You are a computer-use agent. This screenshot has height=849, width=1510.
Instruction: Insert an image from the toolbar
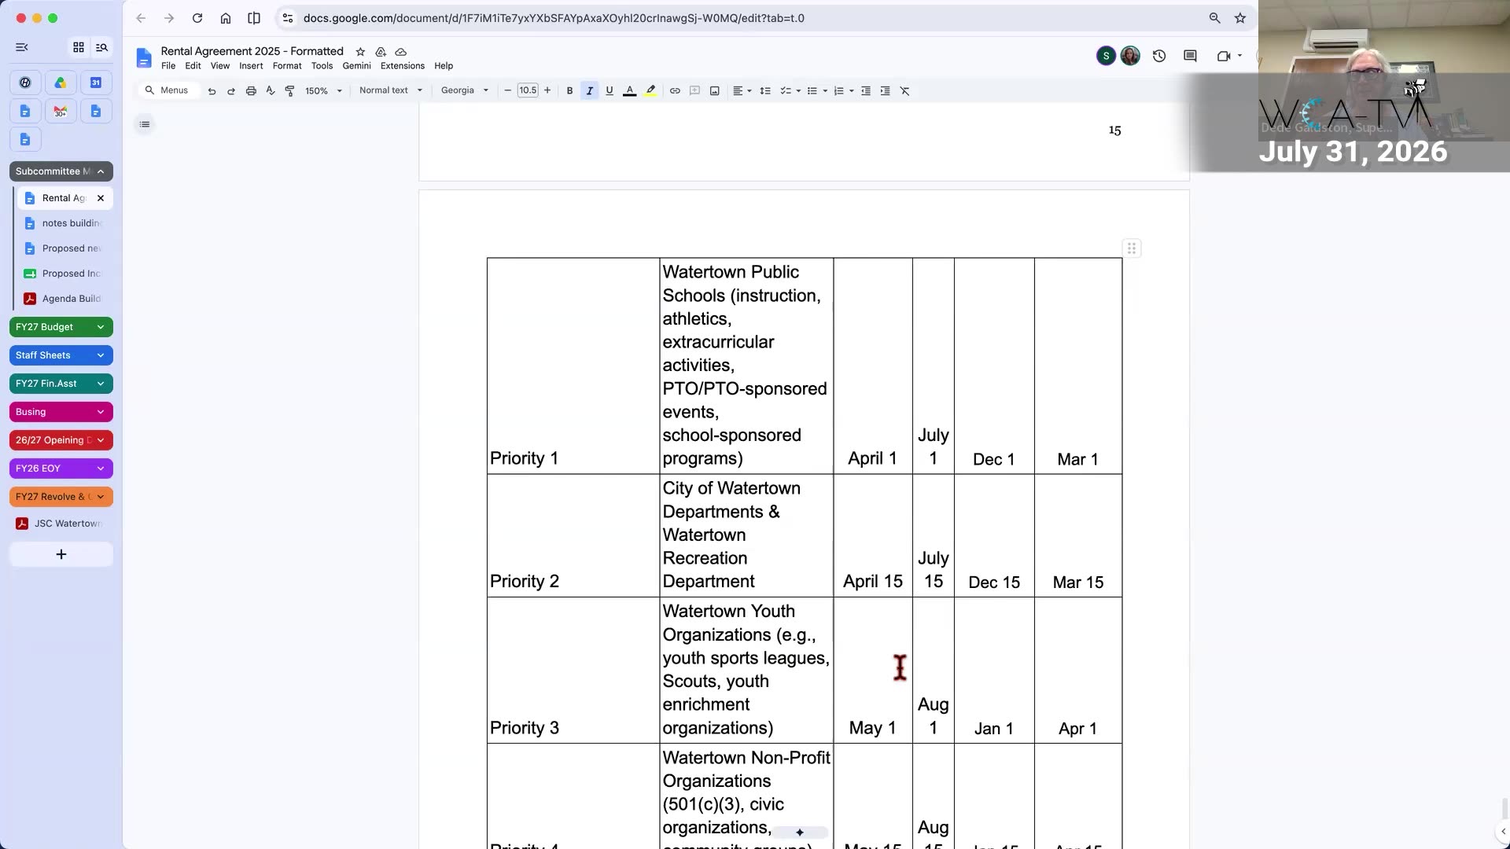pos(714,91)
